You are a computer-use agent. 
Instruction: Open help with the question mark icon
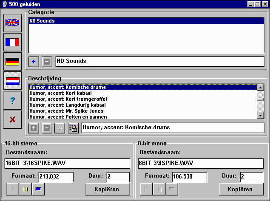tap(12, 100)
